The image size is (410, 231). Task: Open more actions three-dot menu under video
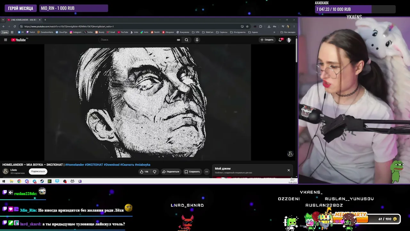207,172
